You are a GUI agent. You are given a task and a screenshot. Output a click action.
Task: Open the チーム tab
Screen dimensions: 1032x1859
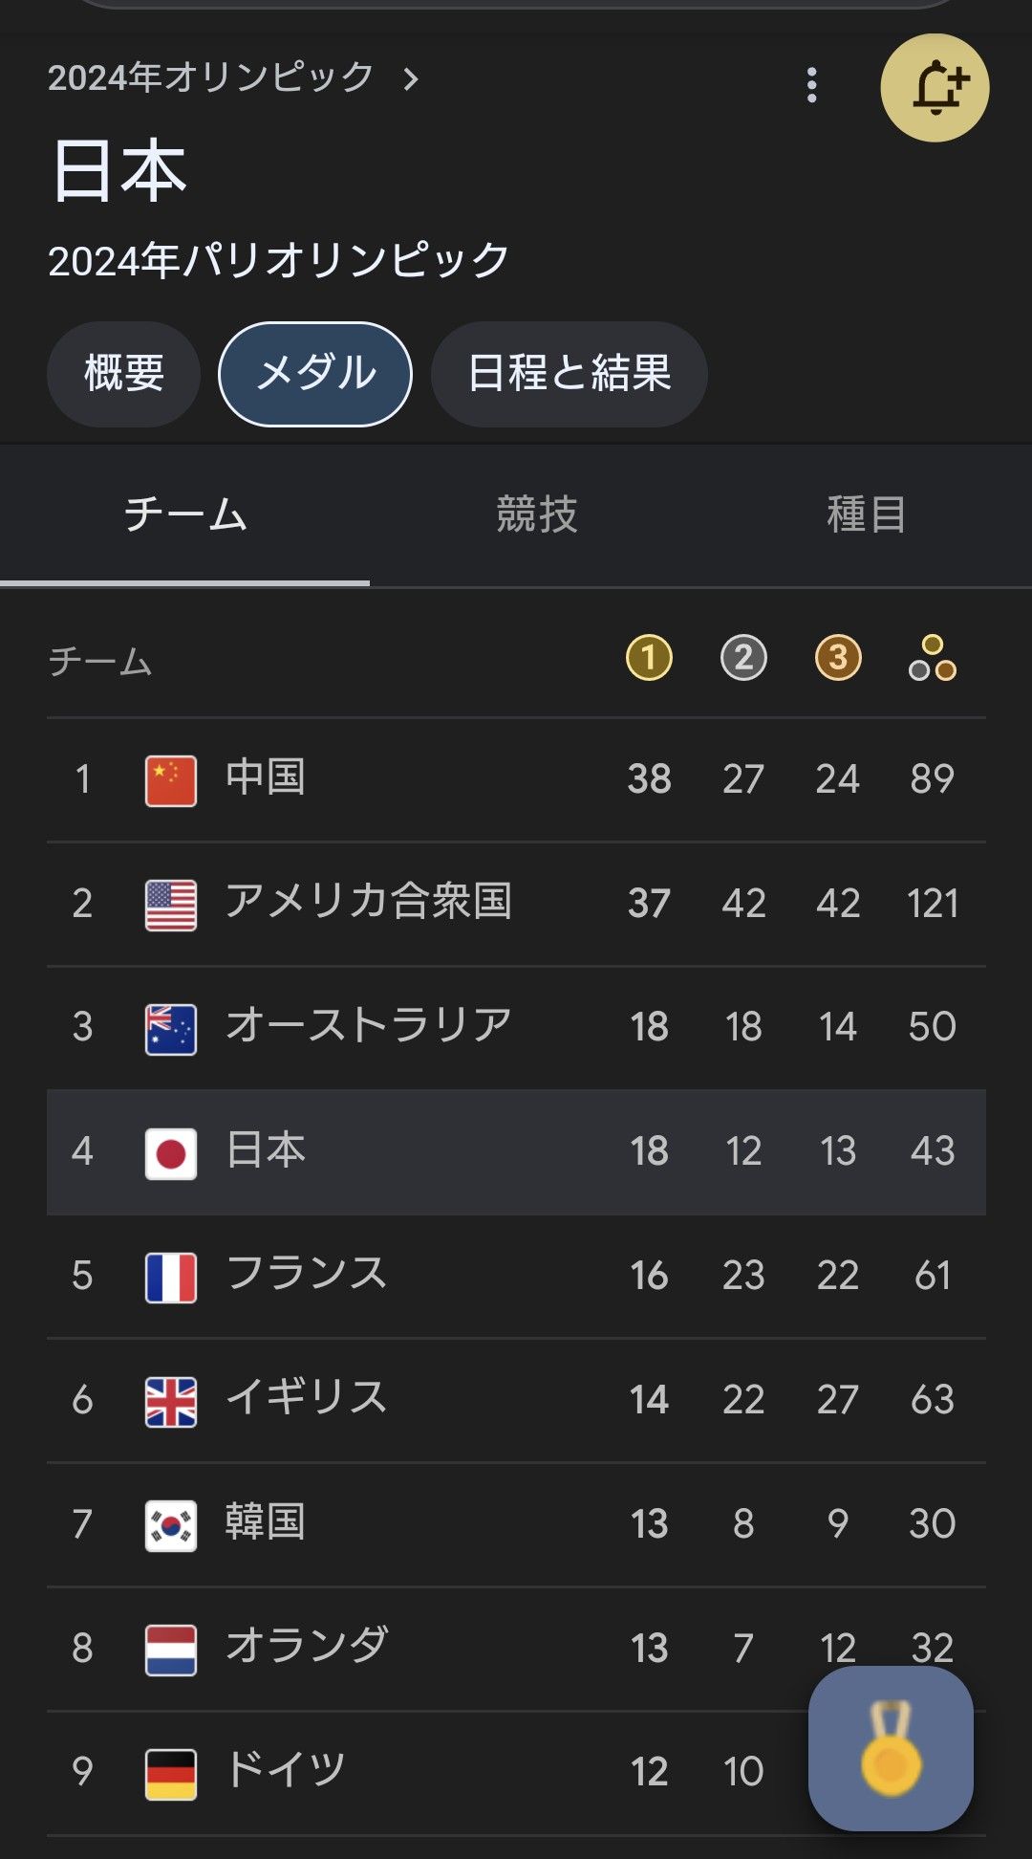(x=185, y=514)
